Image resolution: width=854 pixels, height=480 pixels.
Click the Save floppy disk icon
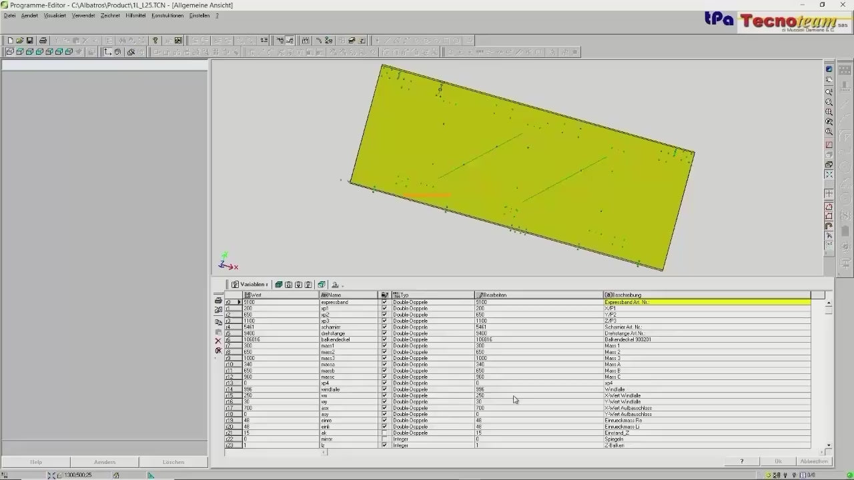(x=29, y=41)
